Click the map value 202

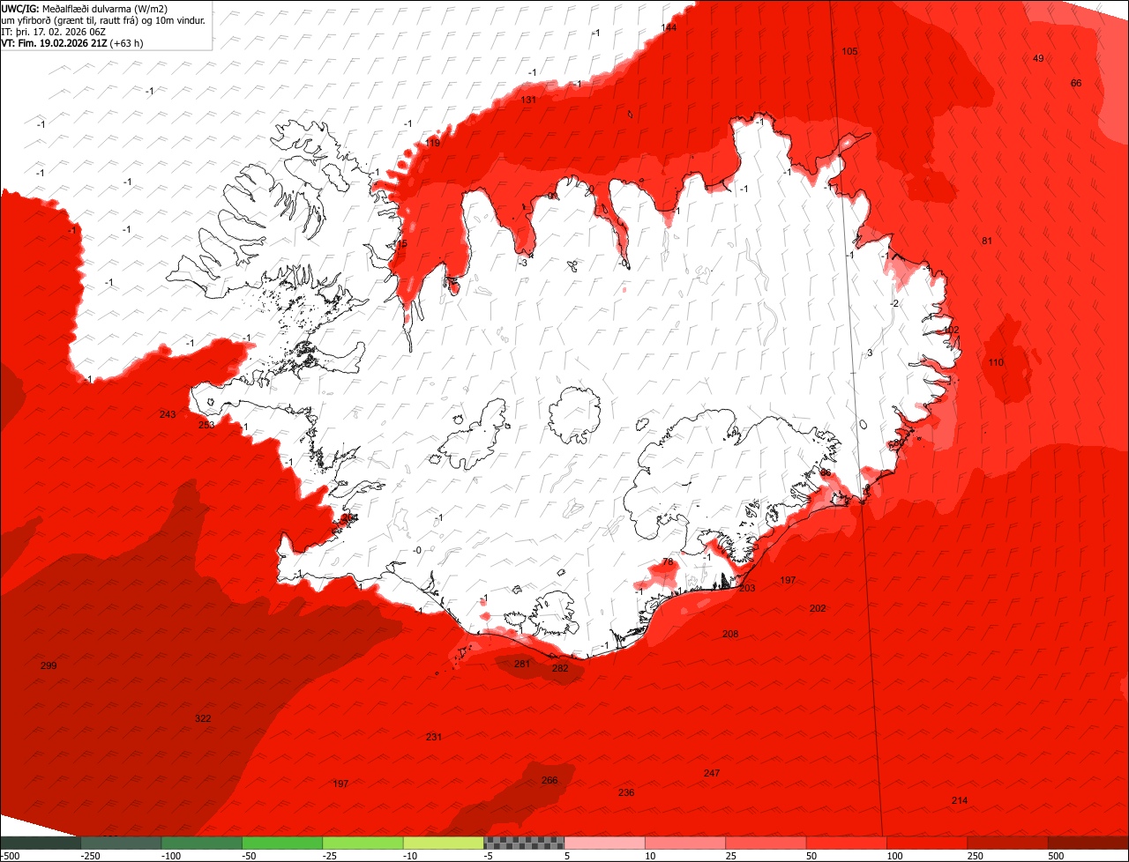pos(818,609)
